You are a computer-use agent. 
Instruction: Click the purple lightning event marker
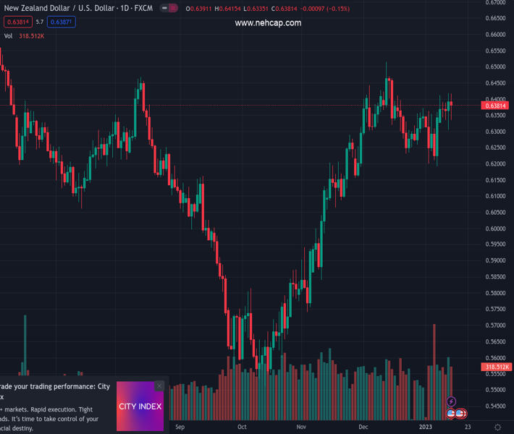click(x=451, y=401)
